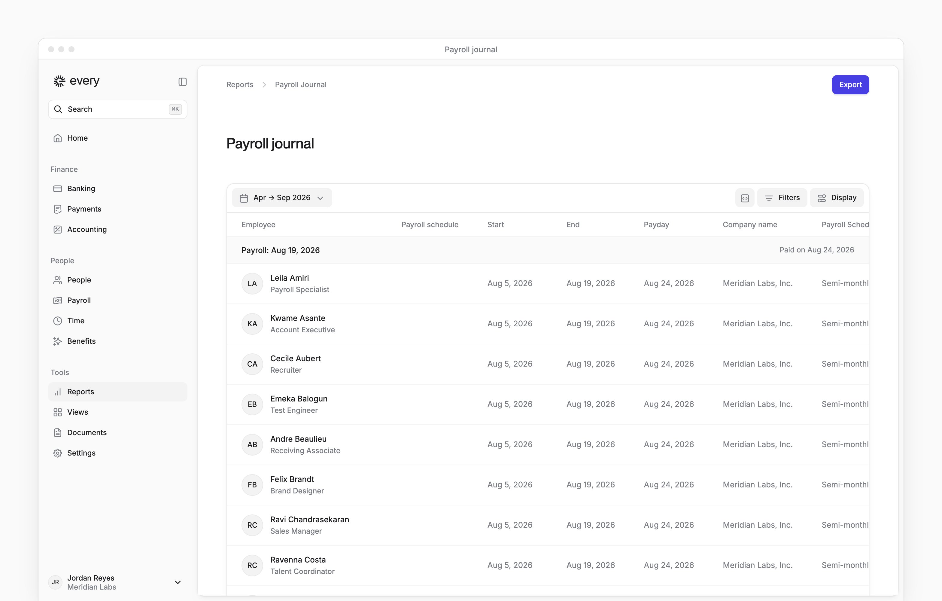This screenshot has width=942, height=601.
Task: Click Aug 24, 2026 payday in Kwame Asante row
Action: point(669,324)
